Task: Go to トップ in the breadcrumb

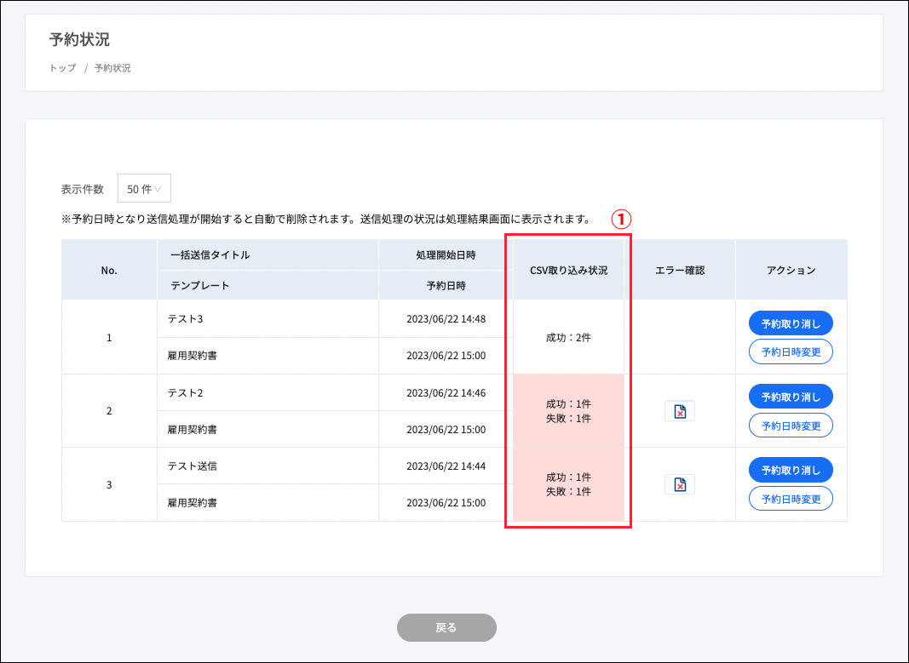Action: 62,68
